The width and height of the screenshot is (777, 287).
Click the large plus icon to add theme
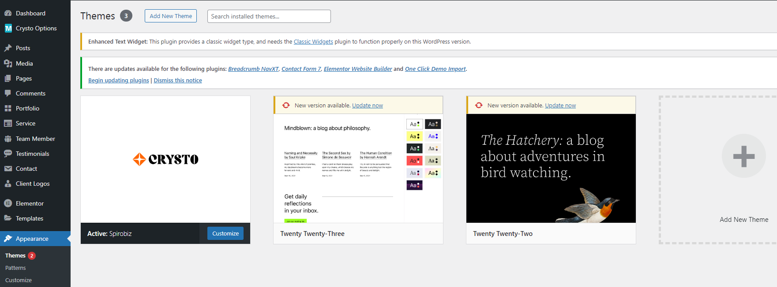[x=743, y=156]
